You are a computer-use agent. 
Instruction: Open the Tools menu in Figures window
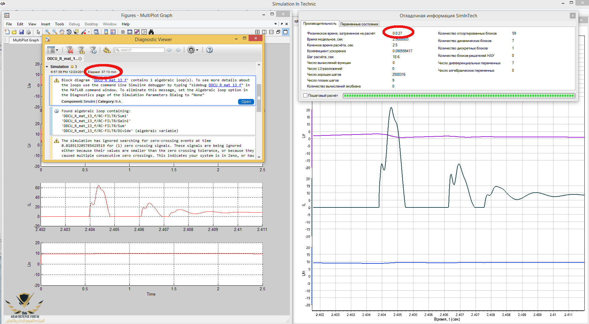coord(59,24)
